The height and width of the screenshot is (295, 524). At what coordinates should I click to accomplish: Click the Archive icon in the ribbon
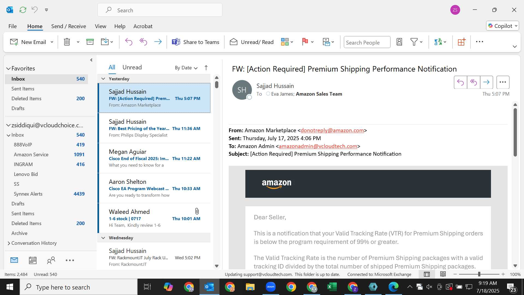pyautogui.click(x=90, y=42)
